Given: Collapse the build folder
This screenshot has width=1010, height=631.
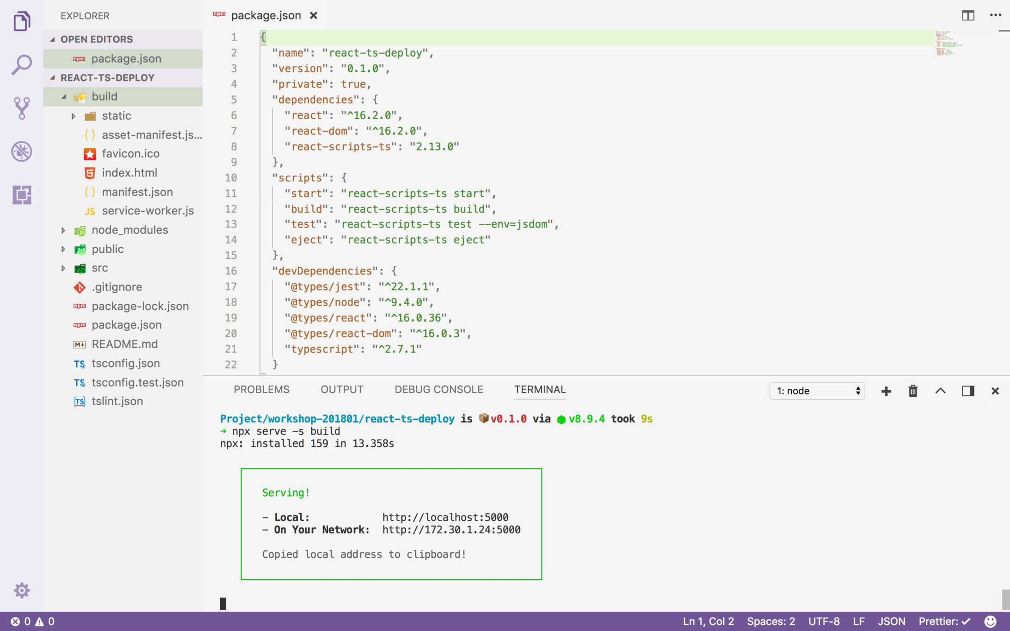Looking at the screenshot, I should pyautogui.click(x=64, y=96).
